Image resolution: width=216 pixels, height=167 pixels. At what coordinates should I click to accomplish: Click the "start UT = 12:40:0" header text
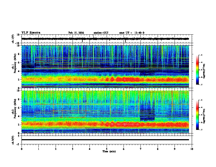click(x=132, y=33)
